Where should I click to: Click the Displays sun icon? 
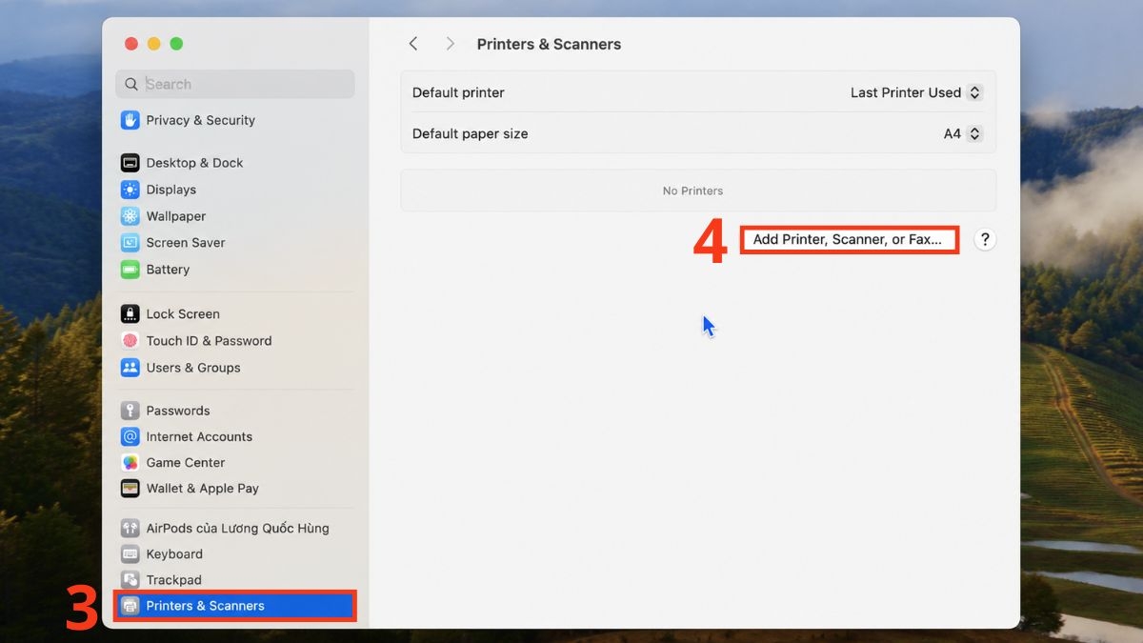pos(130,190)
